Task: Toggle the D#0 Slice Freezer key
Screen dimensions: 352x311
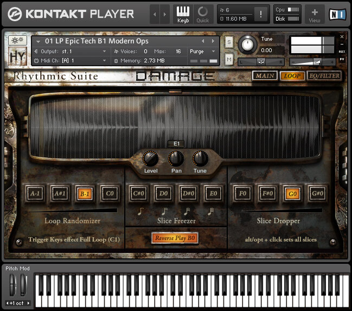Action: [188, 193]
